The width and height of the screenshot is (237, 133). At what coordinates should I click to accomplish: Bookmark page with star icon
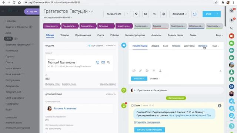point(216,3)
